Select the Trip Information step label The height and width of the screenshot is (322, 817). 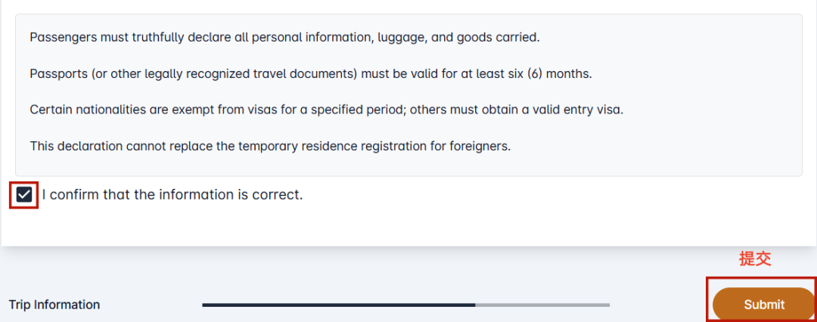54,305
